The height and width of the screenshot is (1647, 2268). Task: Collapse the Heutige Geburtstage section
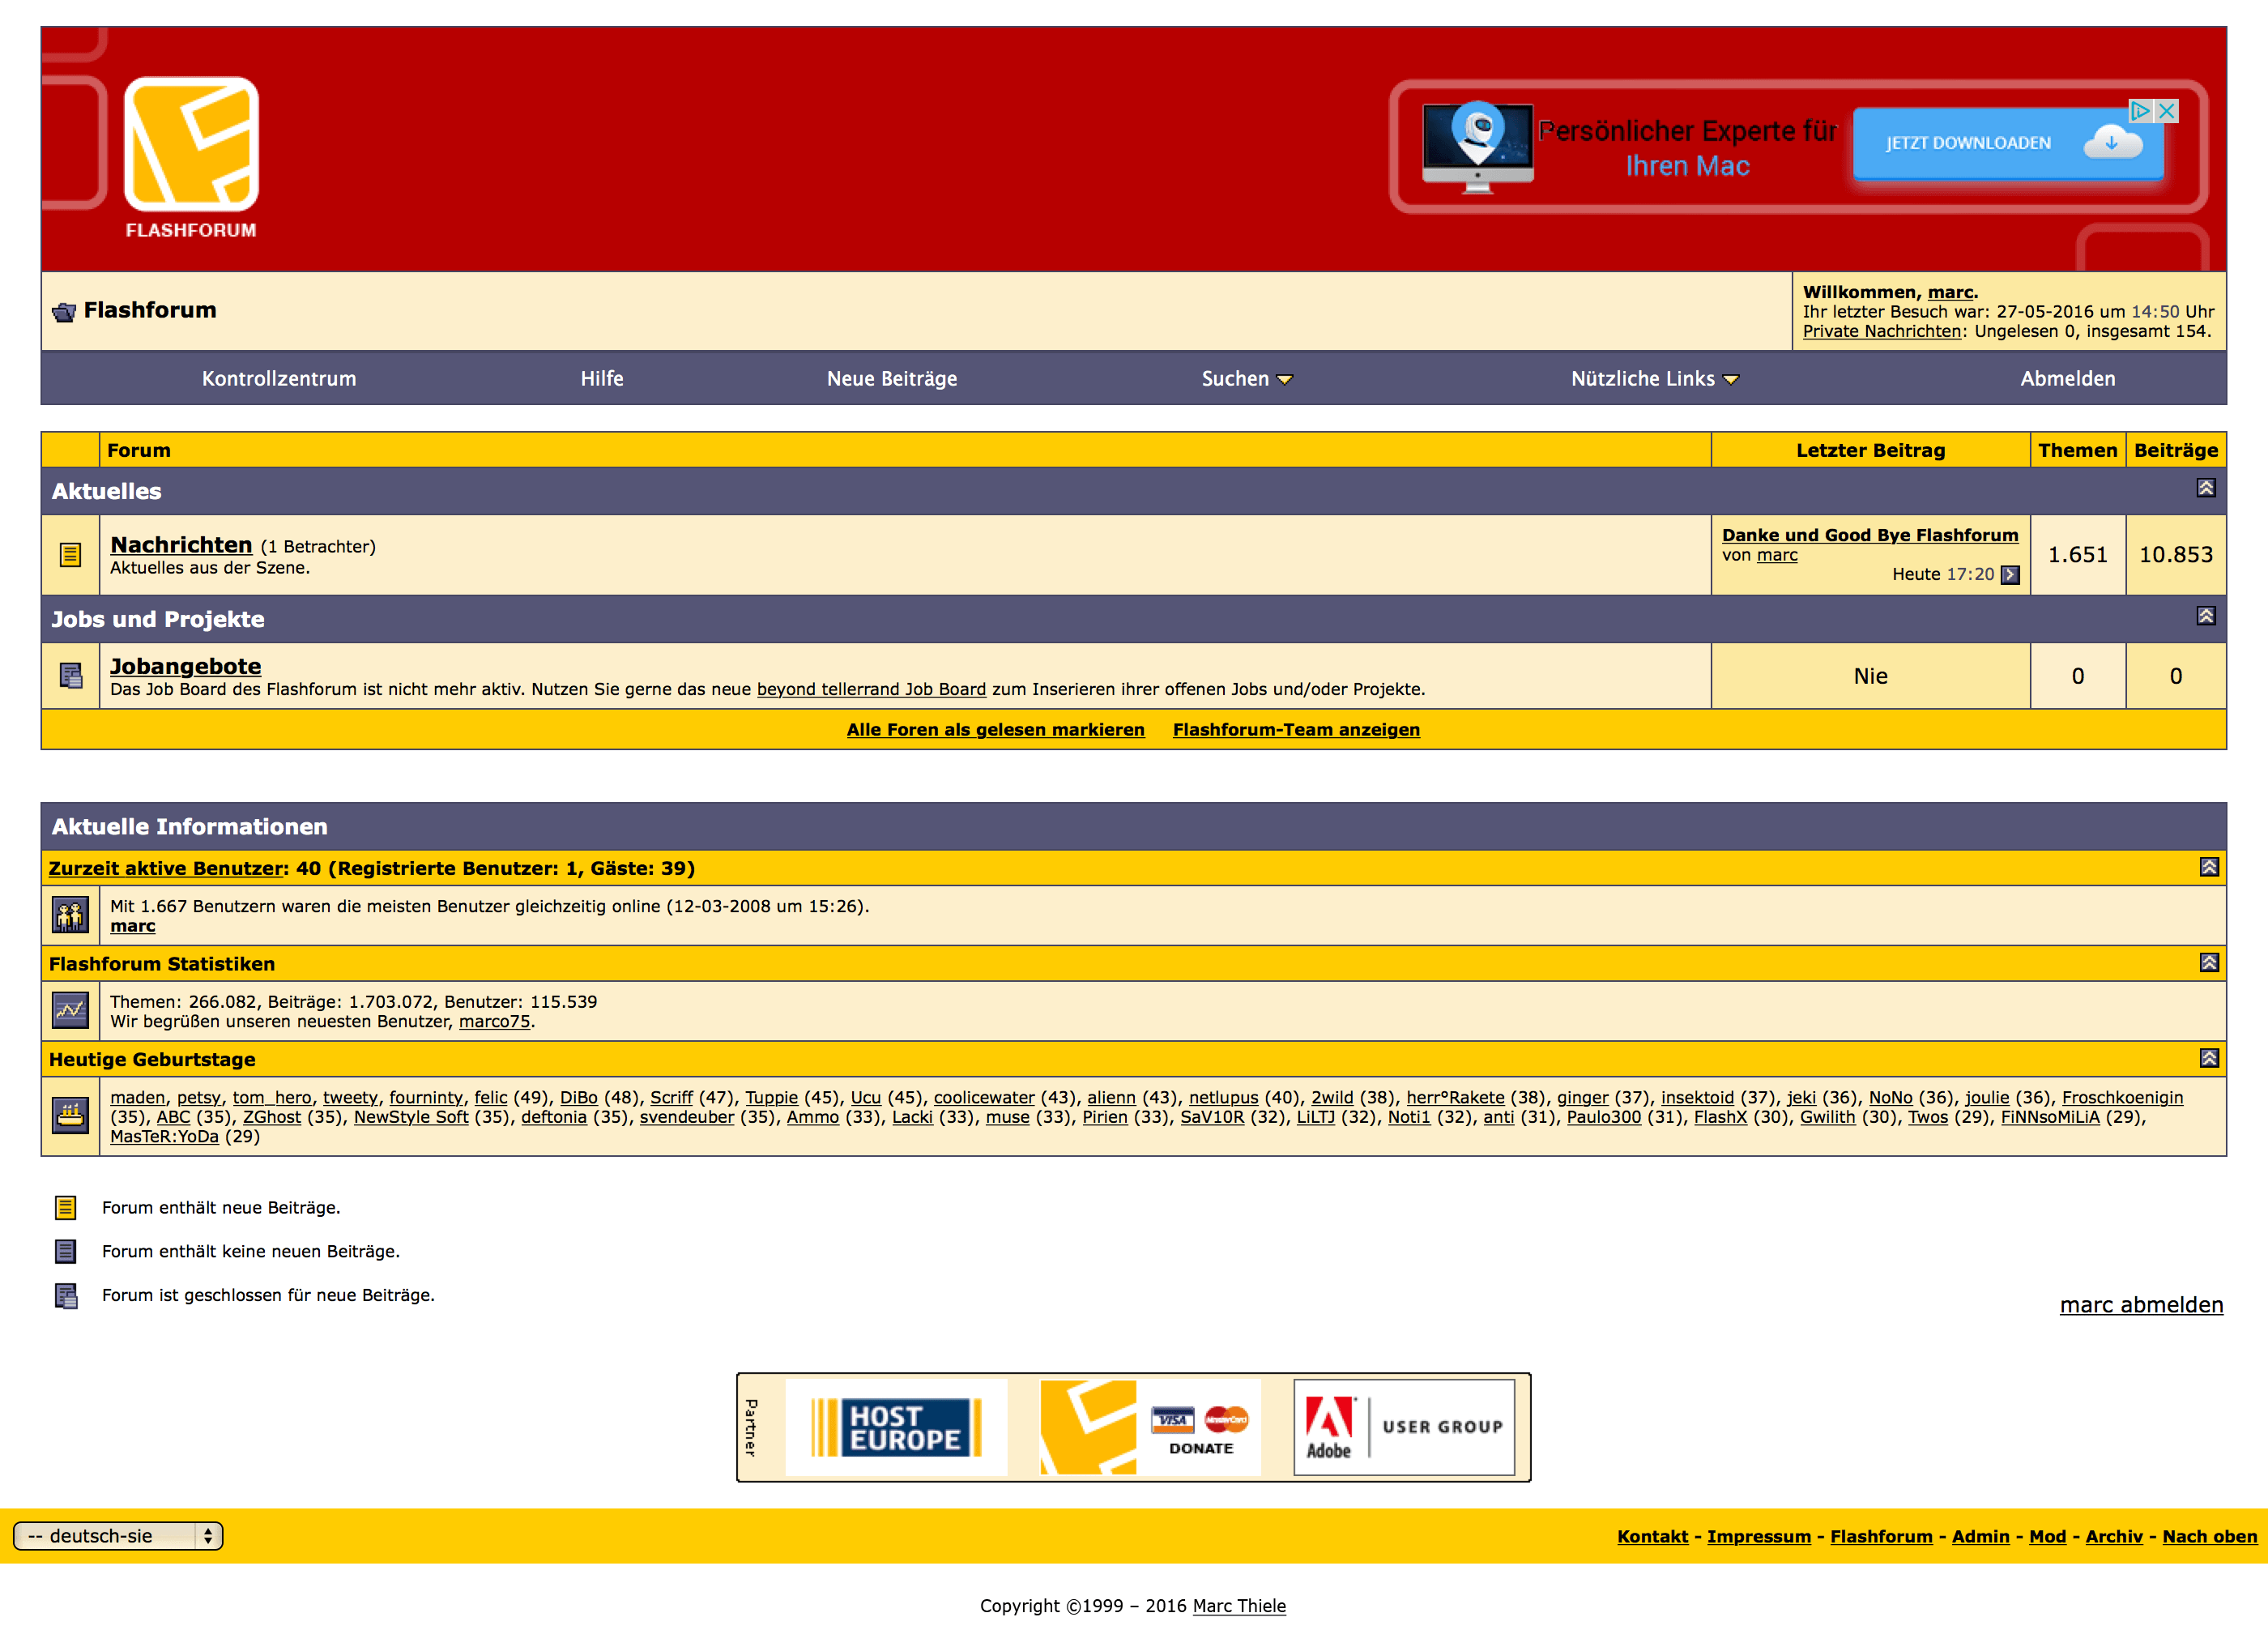[2208, 1058]
